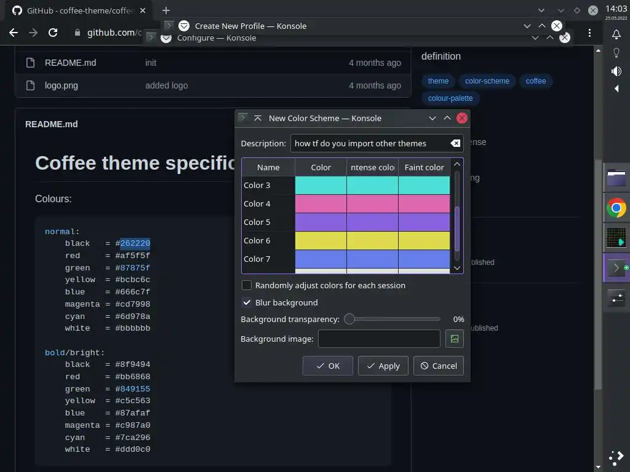Image resolution: width=630 pixels, height=472 pixels.
Task: Pick the Color 4 intense color swatch
Action: pyautogui.click(x=372, y=204)
